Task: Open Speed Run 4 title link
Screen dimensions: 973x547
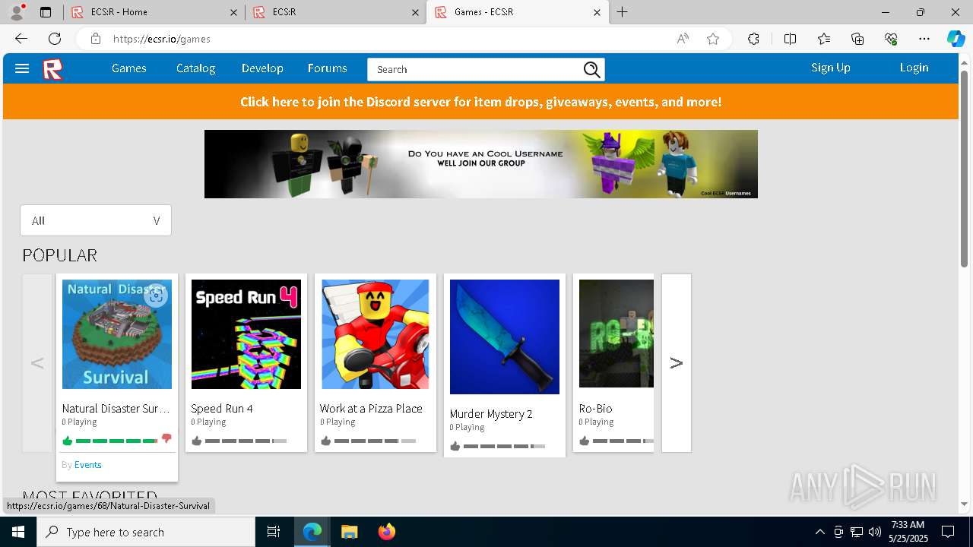Action: pyautogui.click(x=222, y=409)
